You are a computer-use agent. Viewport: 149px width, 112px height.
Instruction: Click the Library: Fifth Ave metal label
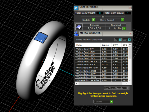pos(89,40)
